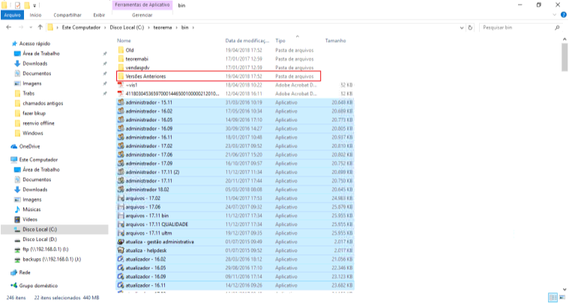This screenshot has height=303, width=572.
Task: Open the ftp network drive (I:)
Action: pos(45,249)
